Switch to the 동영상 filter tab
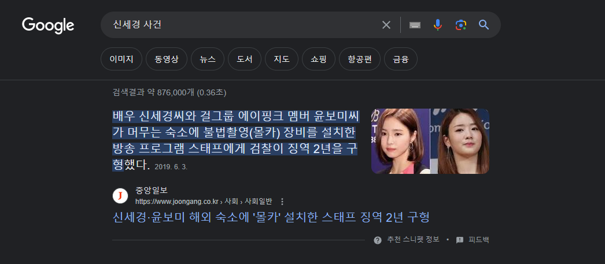 click(167, 59)
